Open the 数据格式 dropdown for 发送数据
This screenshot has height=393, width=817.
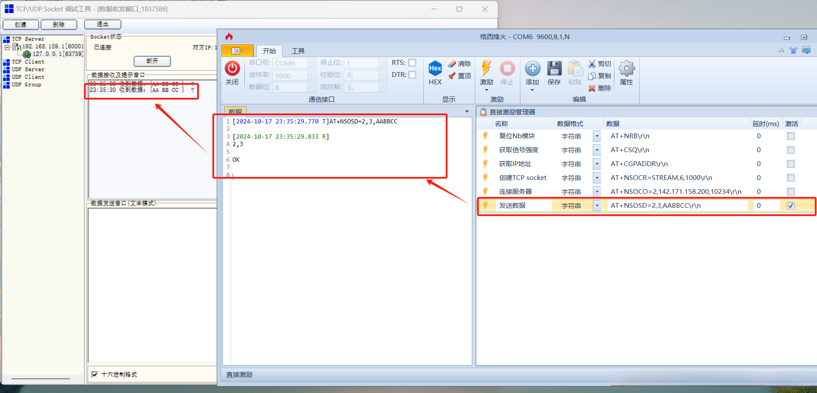pyautogui.click(x=597, y=206)
